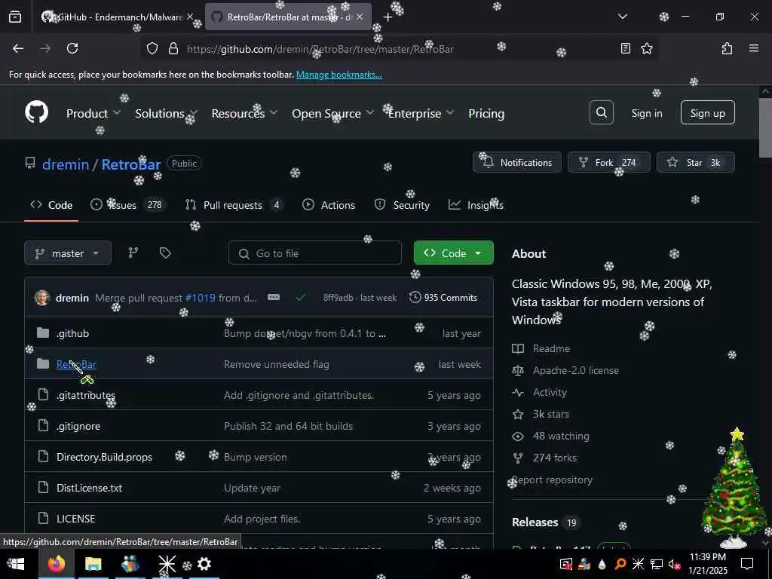Reload the page with the refresh icon
Image resolution: width=772 pixels, height=579 pixels.
coord(72,48)
